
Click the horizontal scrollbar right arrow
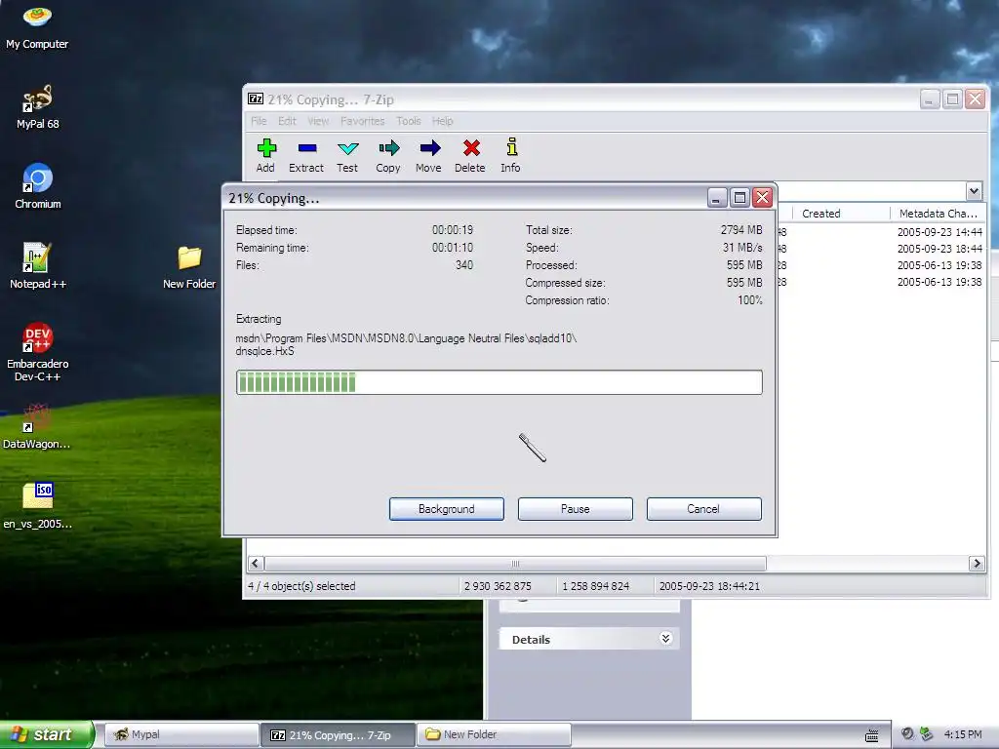[x=976, y=563]
